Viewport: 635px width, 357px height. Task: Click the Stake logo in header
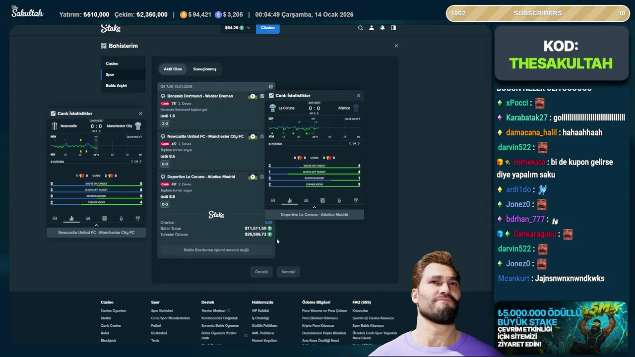[111, 28]
